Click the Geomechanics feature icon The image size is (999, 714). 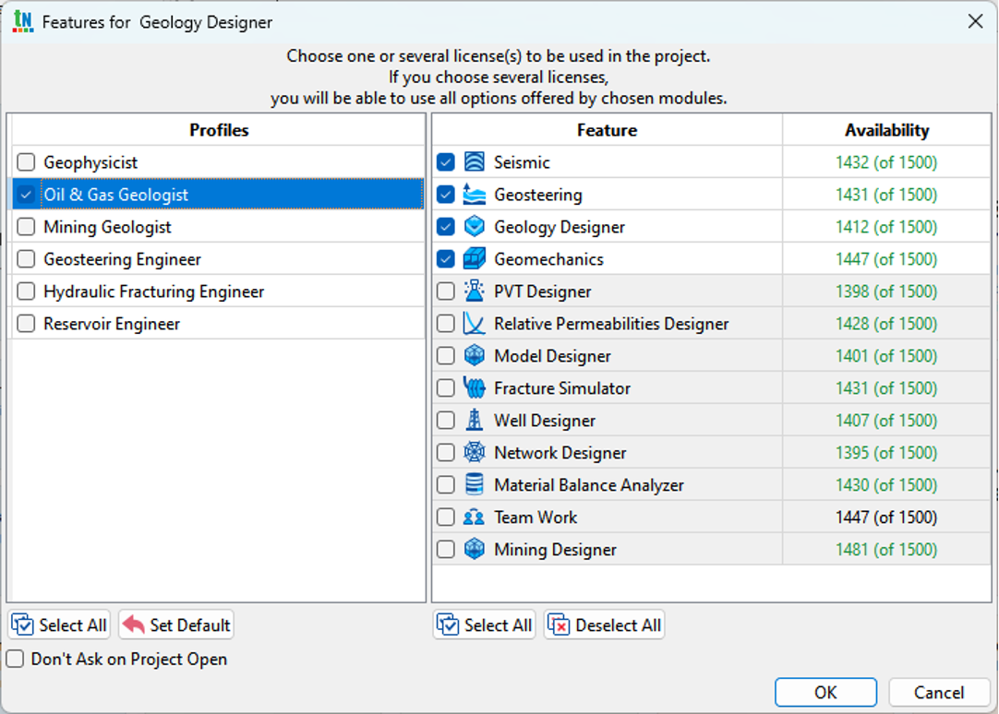(x=474, y=259)
